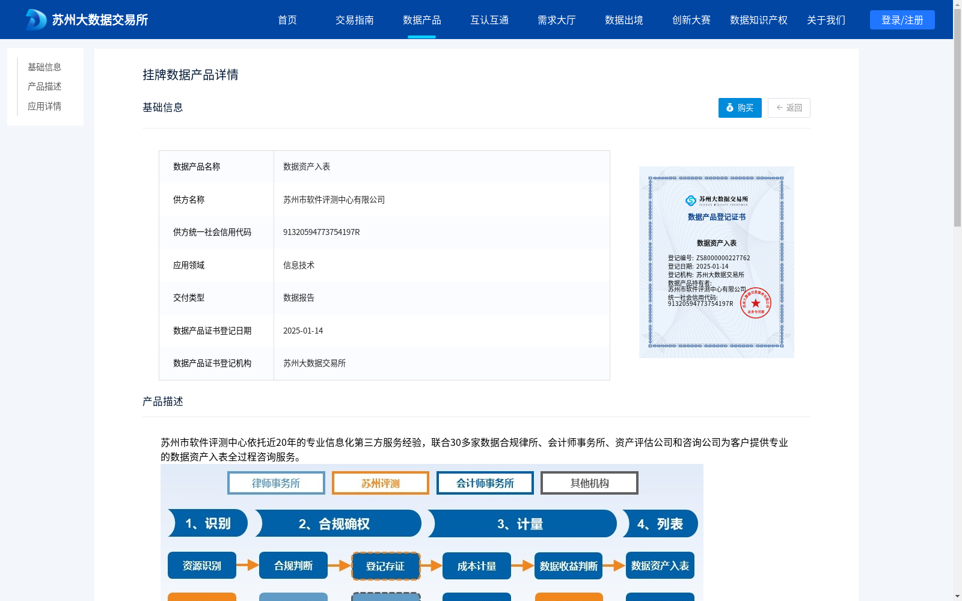Click the 律师事务所 box in the diagram
Screen dimensions: 962x601
(276, 483)
